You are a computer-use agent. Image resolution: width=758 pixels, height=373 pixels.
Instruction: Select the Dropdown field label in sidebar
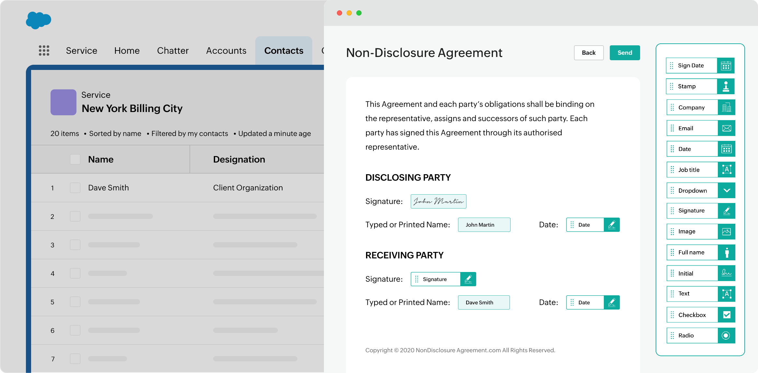[693, 190]
